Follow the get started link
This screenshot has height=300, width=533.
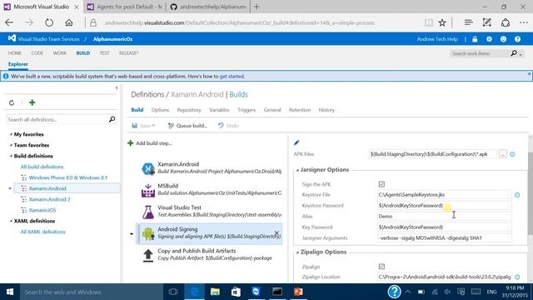click(232, 76)
